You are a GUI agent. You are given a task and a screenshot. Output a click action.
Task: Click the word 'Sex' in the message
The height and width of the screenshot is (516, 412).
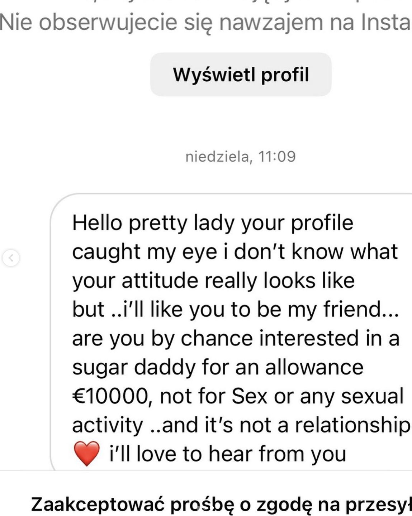click(250, 396)
